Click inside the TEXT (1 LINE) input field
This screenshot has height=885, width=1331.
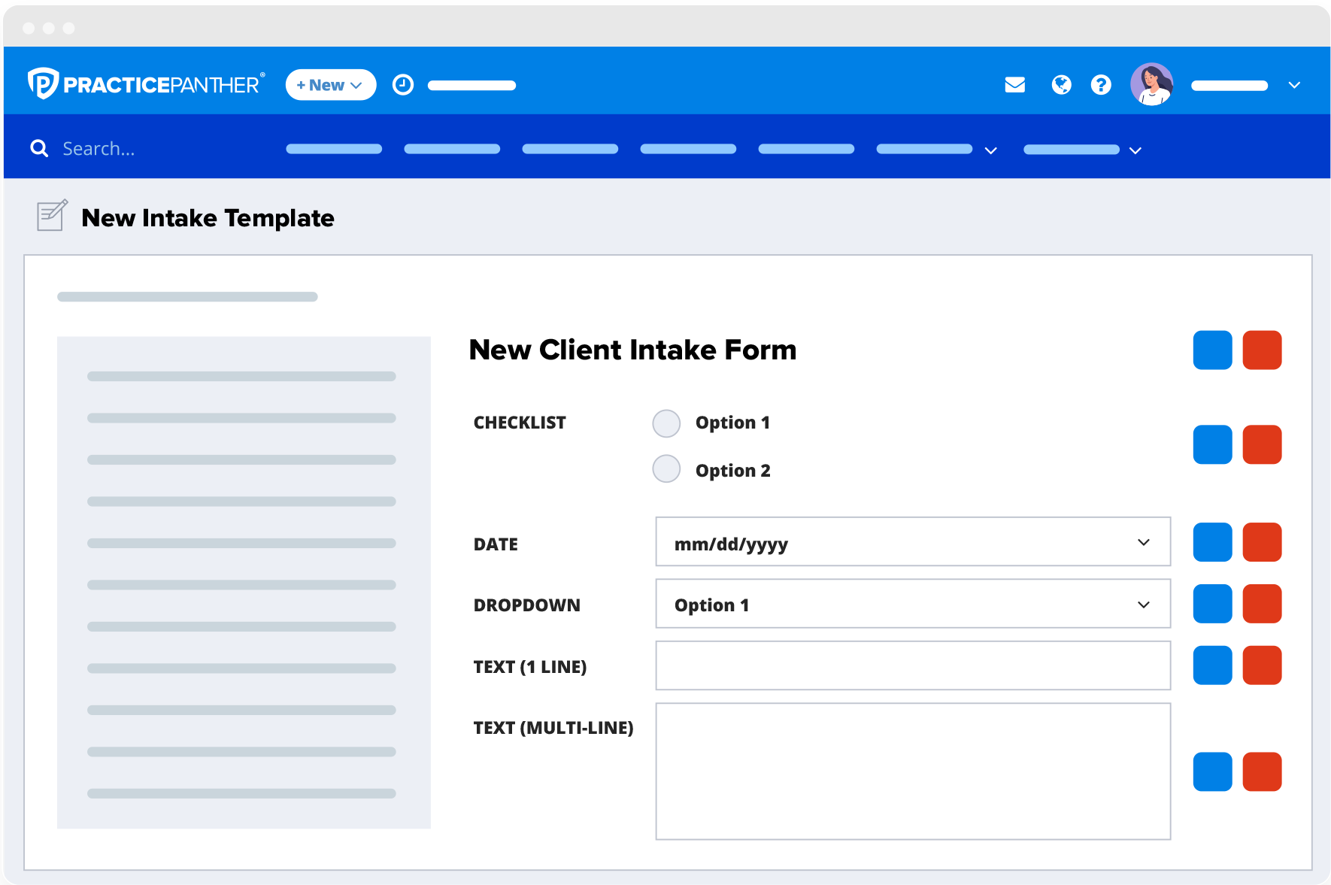[x=912, y=665]
